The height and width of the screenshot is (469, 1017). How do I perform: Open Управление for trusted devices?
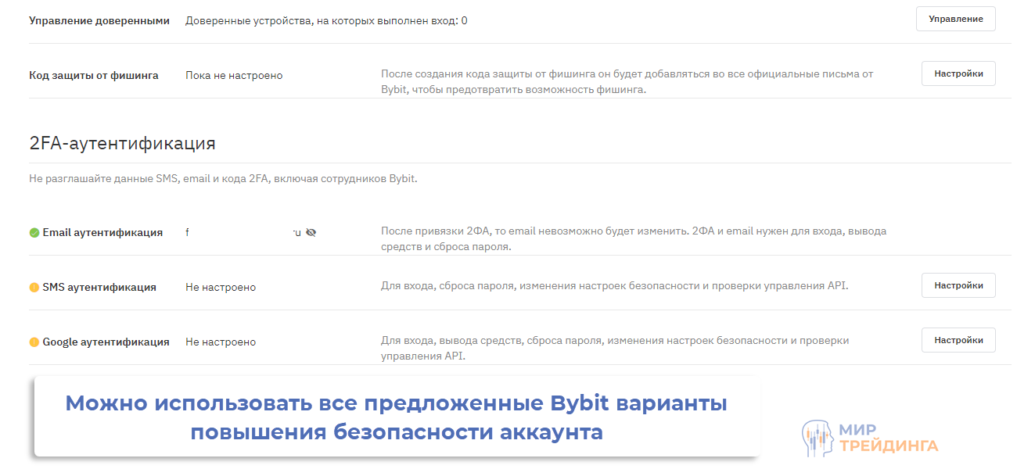[x=955, y=19]
